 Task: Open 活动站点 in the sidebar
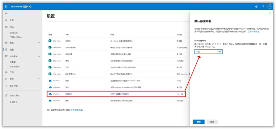click(14, 33)
